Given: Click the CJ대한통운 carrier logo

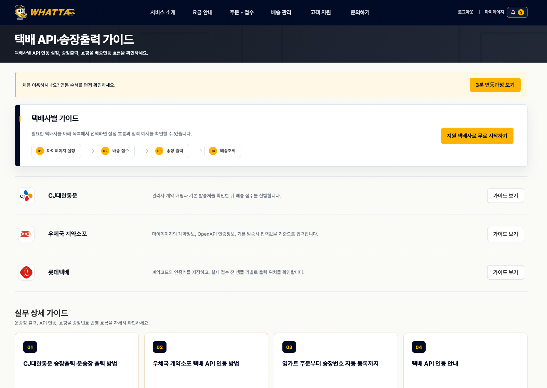Looking at the screenshot, I should (26, 196).
